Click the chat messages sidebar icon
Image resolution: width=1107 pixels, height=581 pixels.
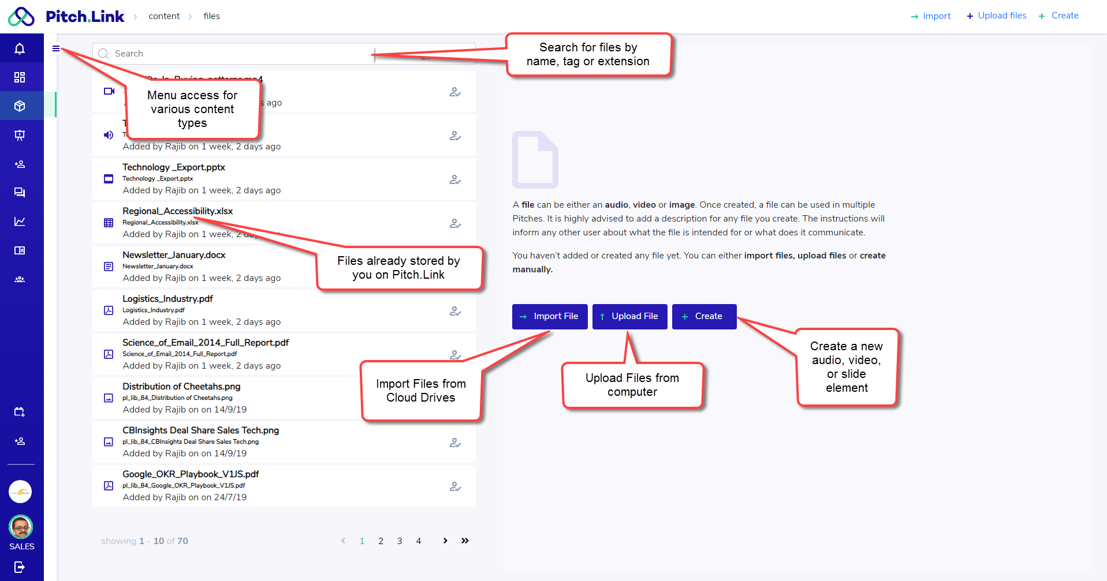coord(20,193)
